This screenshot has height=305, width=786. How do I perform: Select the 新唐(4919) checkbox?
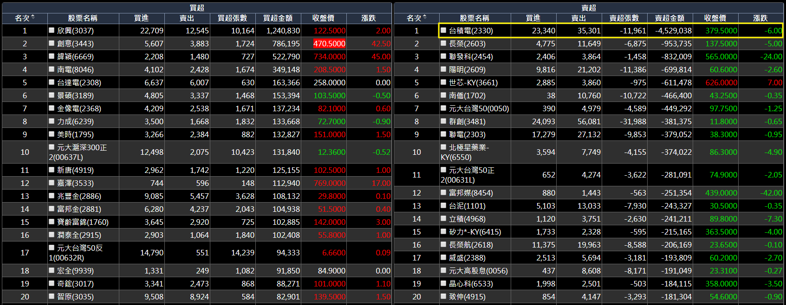[x=52, y=170]
